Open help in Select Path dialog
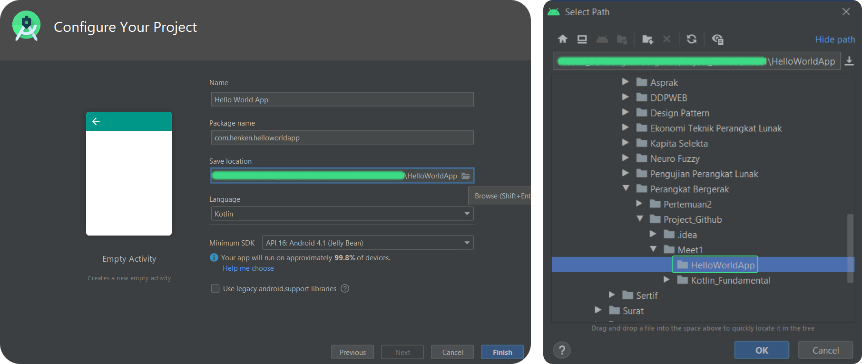 562,350
